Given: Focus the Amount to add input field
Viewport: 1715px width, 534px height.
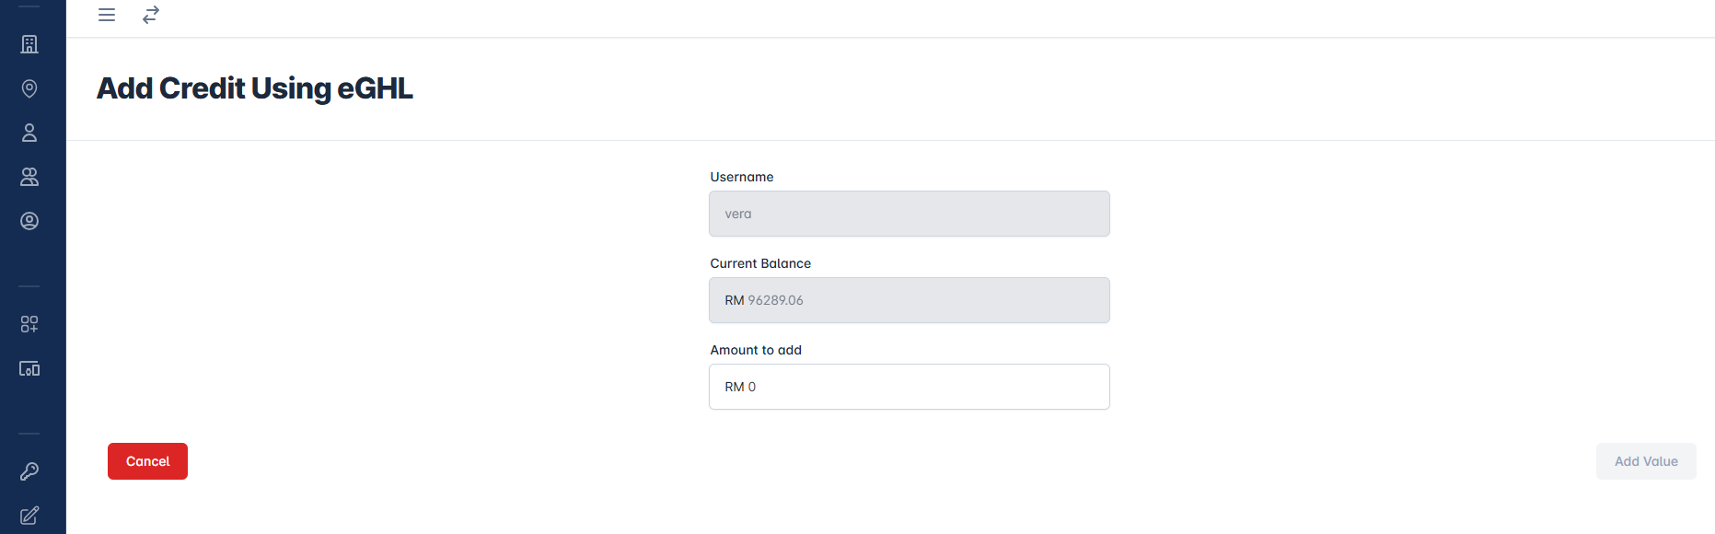Looking at the screenshot, I should tap(909, 387).
